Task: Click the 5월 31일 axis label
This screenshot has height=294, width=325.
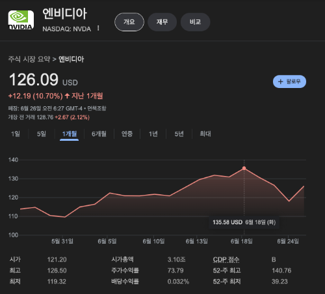Action: click(62, 241)
